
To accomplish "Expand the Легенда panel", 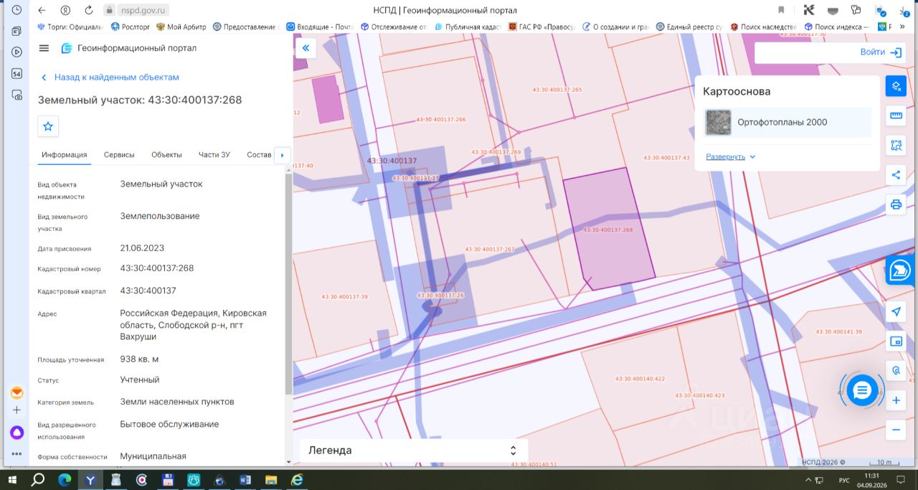I will 413,451.
